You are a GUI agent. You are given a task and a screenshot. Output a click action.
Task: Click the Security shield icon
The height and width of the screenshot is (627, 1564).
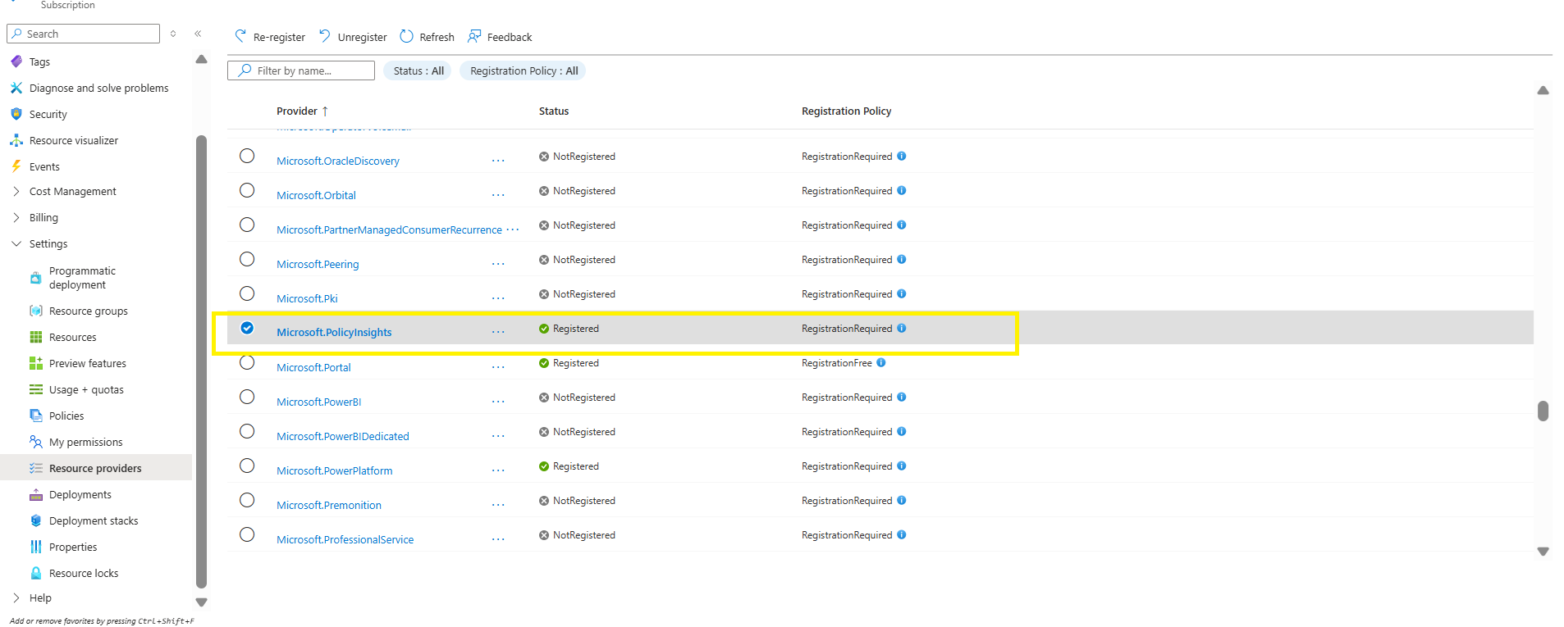tap(16, 114)
